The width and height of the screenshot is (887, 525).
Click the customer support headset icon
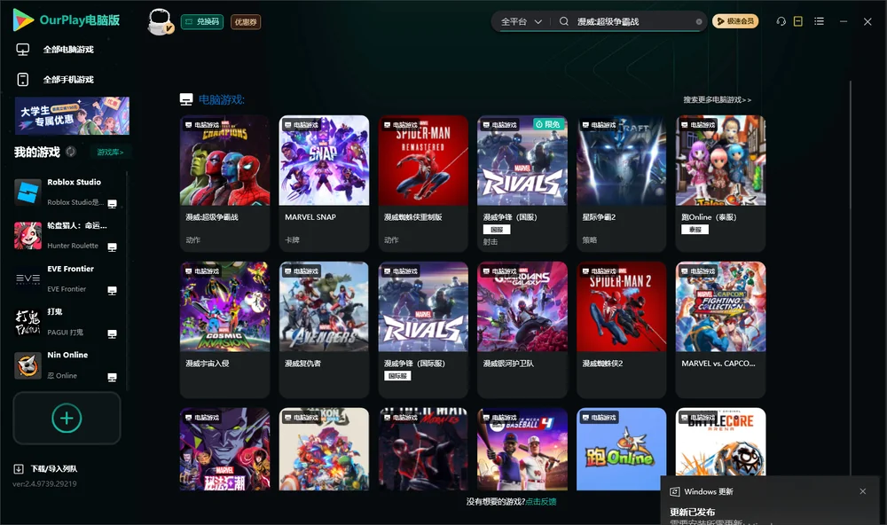tap(781, 21)
